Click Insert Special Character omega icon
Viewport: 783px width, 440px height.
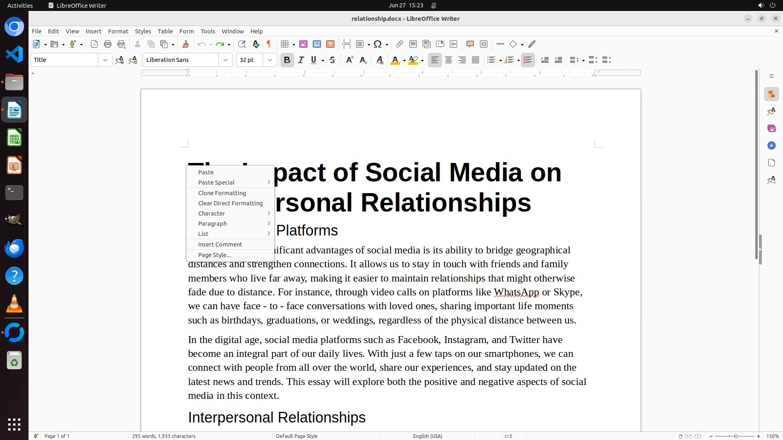coord(378,44)
